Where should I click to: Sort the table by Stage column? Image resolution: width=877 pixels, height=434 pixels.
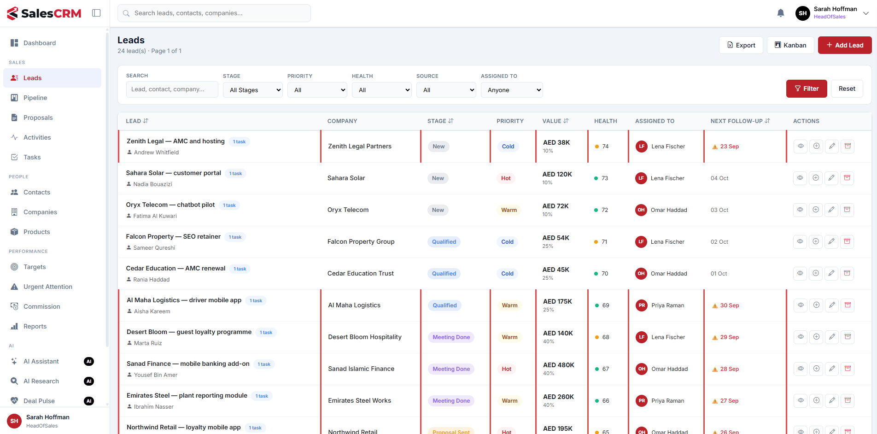(x=440, y=121)
